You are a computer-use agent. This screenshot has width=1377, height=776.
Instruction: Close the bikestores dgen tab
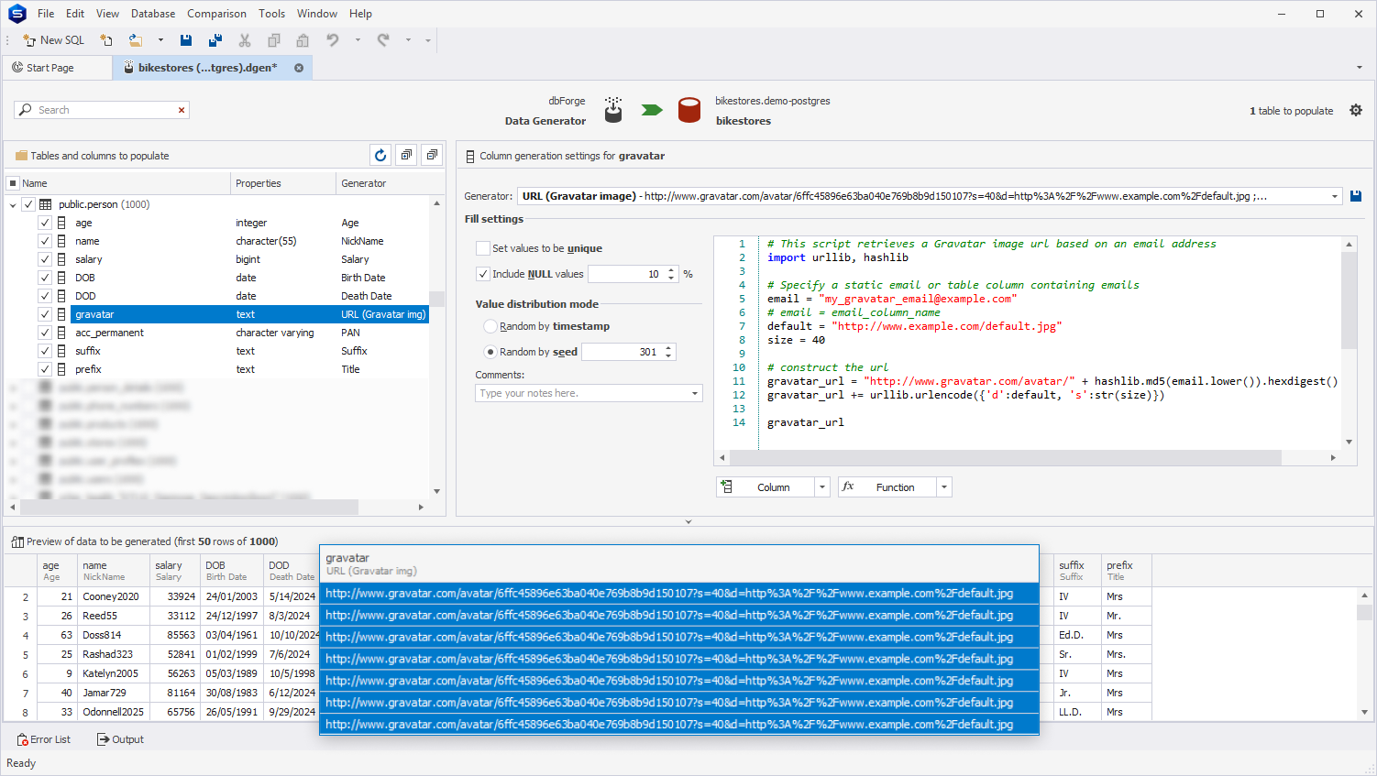click(299, 68)
